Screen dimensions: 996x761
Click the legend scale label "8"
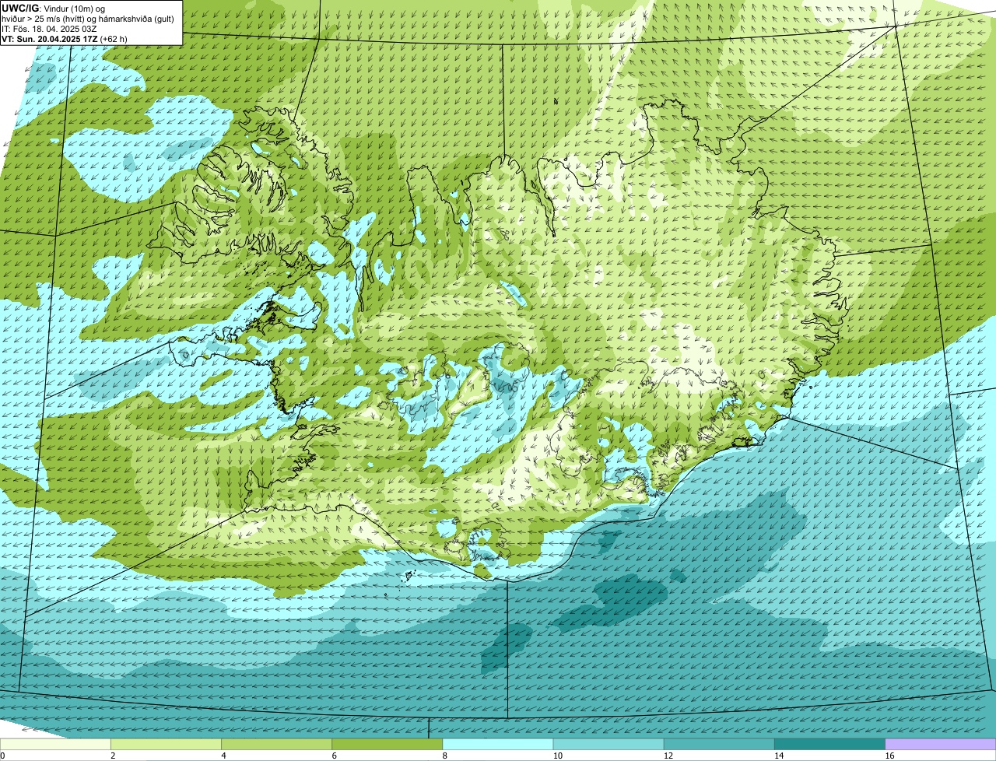445,756
